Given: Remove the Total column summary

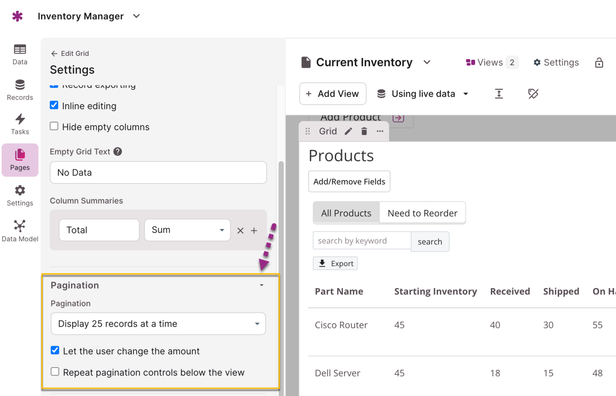Looking at the screenshot, I should pos(240,231).
